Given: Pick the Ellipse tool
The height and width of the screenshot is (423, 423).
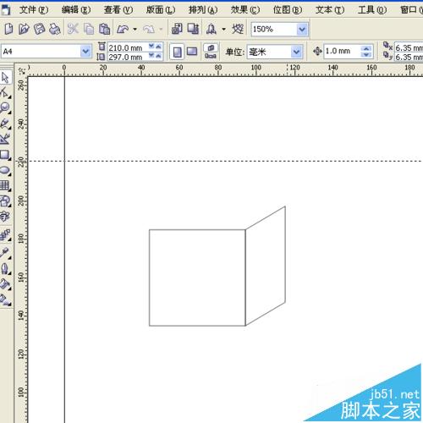Looking at the screenshot, I should (x=5, y=170).
